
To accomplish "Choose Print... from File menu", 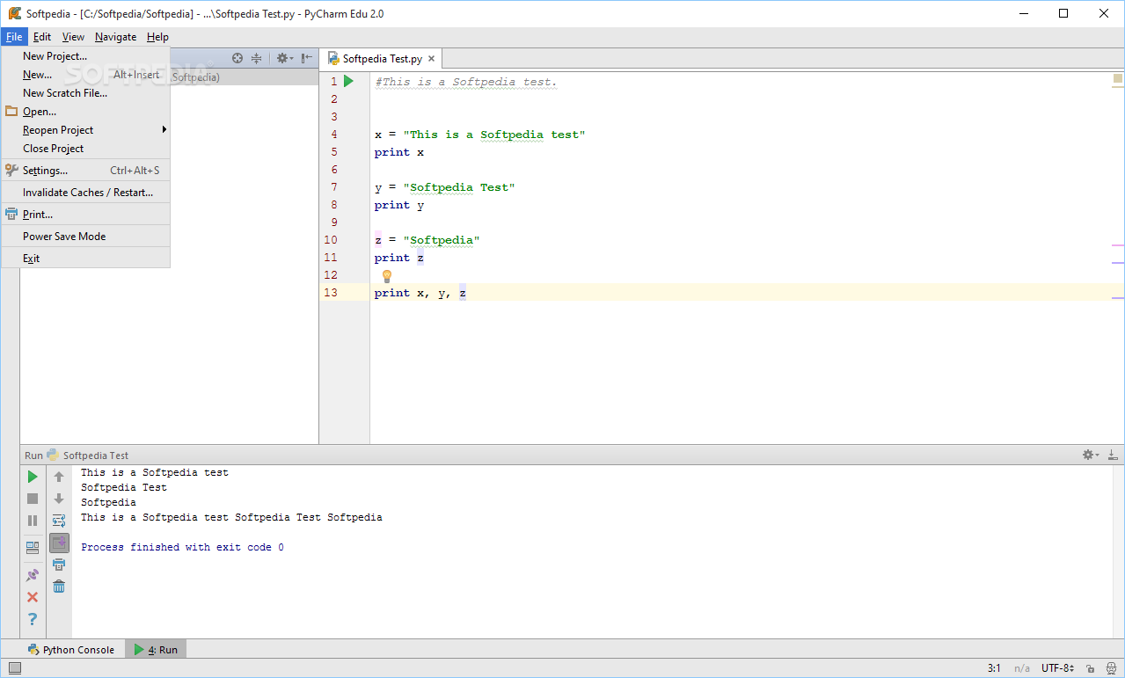I will [x=85, y=215].
